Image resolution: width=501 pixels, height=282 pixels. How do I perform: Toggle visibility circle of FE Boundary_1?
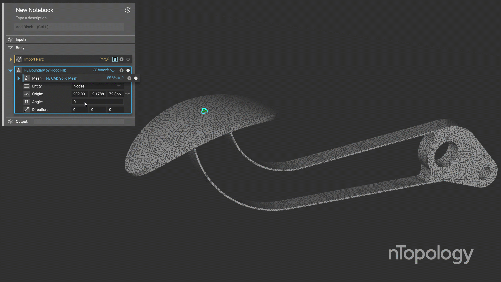click(x=128, y=70)
